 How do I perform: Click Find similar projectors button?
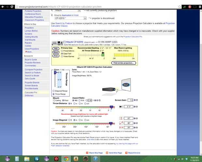[124, 63]
